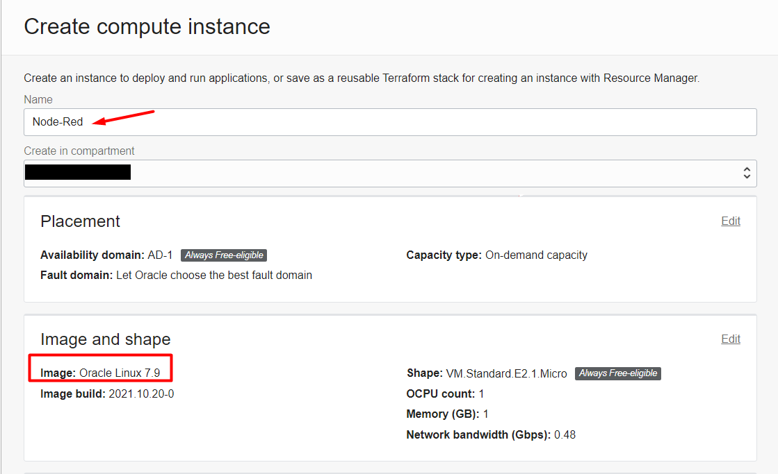Click the Image and shape section heading
778x474 pixels.
[105, 339]
